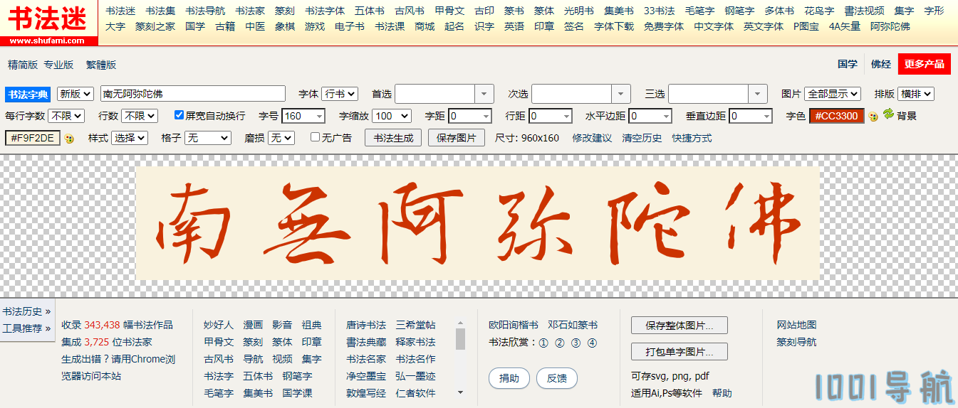This screenshot has height=408, width=958.
Task: Open the 国学 link beside 佛经
Action: [848, 64]
